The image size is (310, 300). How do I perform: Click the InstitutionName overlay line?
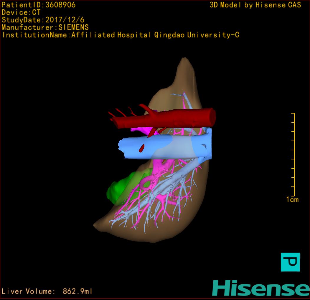point(121,35)
